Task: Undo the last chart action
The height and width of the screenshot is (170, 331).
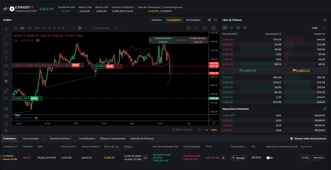Action: coord(115,28)
